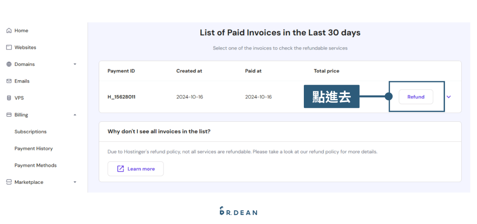Expand the Domains submenu arrow
The width and height of the screenshot is (477, 224).
pos(75,64)
